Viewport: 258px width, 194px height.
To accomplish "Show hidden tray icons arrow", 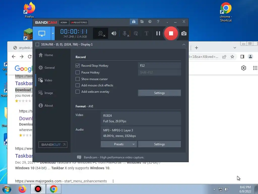I will (214, 189).
